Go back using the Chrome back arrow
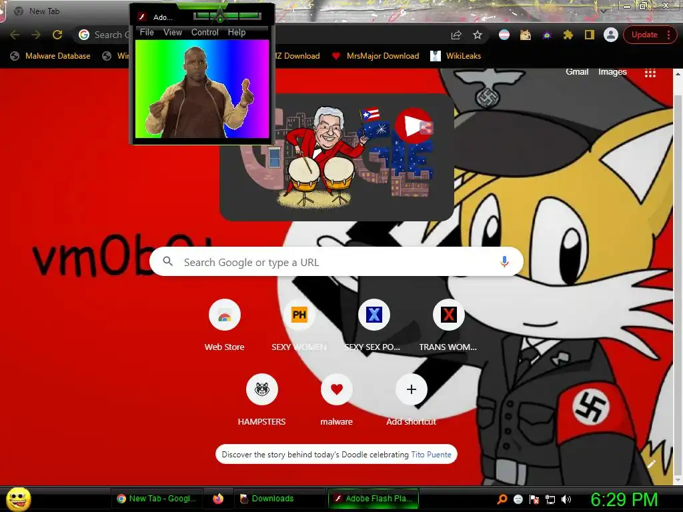This screenshot has width=683, height=512. coord(15,35)
